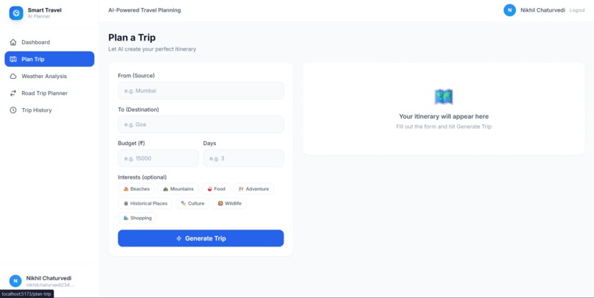
Task: Click the Plan a Trip heading
Action: 132,38
